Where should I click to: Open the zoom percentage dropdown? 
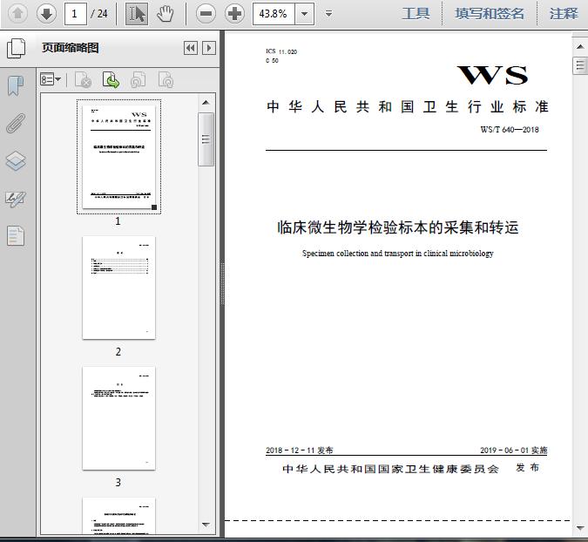305,14
